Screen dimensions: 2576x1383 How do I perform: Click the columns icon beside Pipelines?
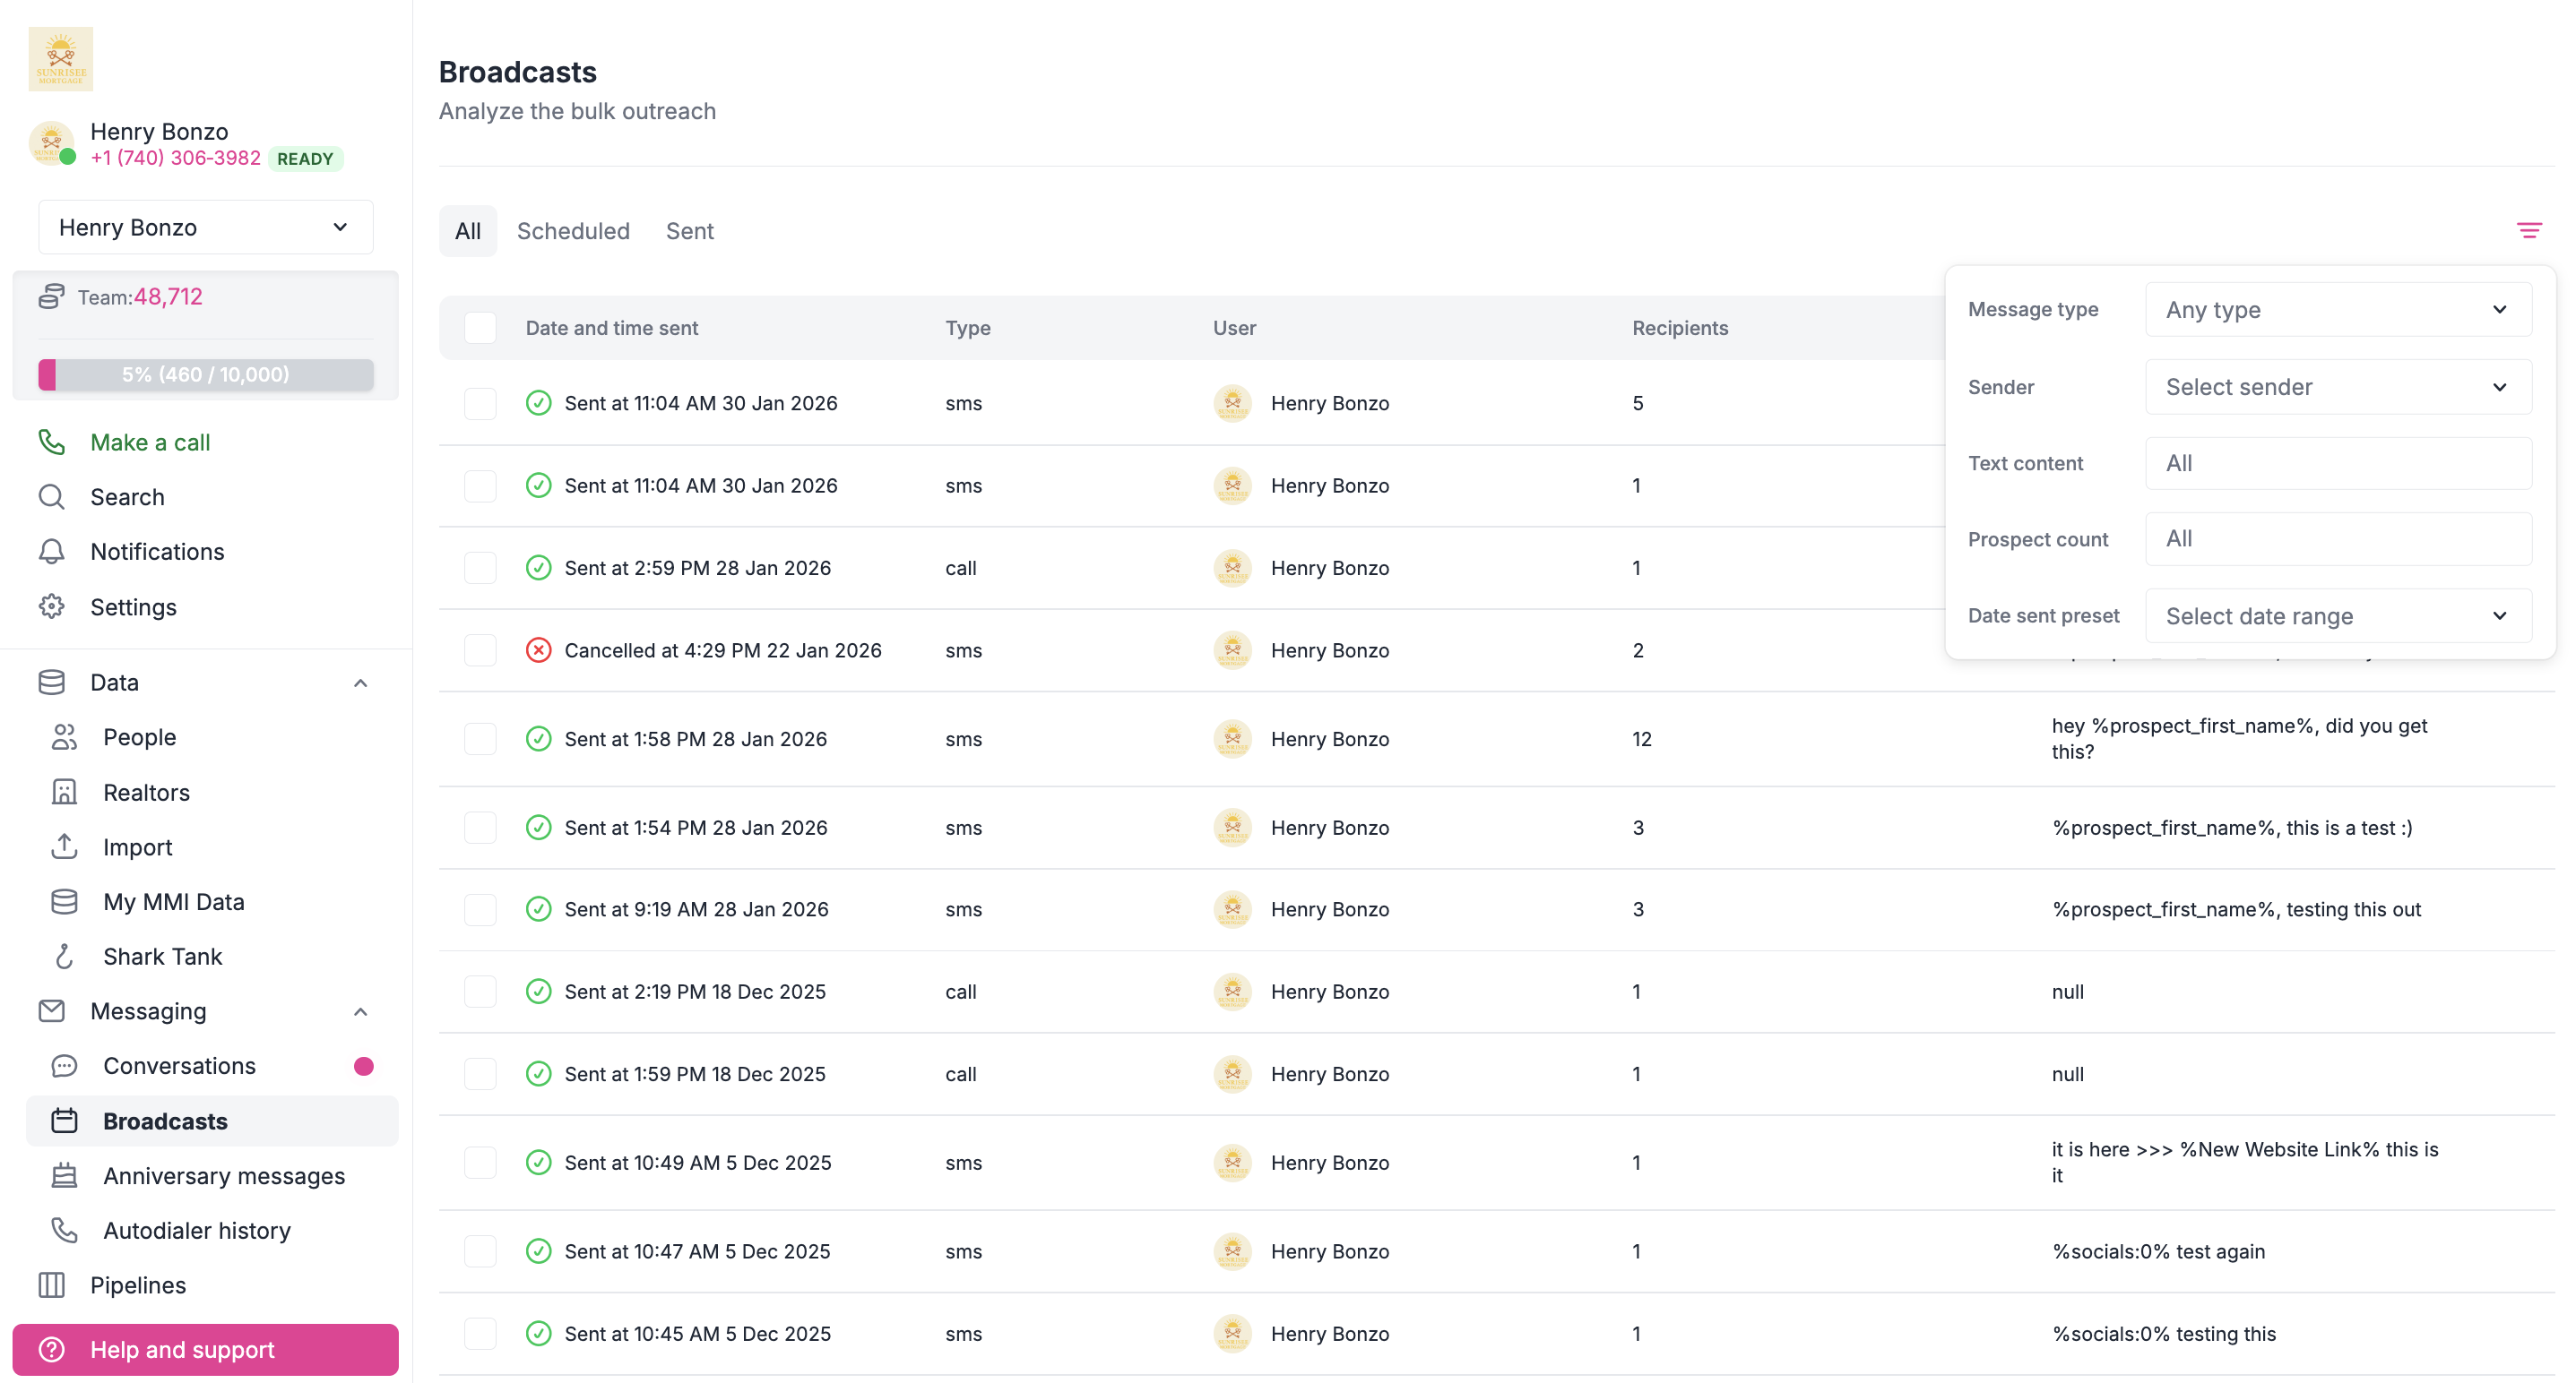tap(51, 1285)
